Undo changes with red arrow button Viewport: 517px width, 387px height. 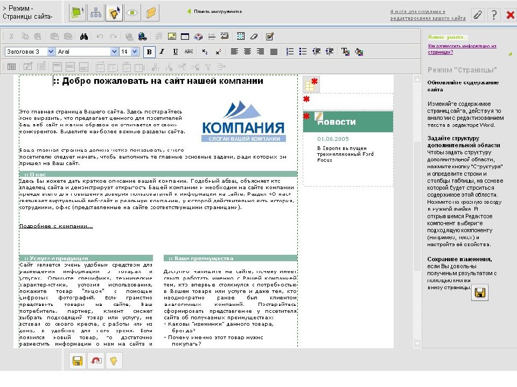pyautogui.click(x=96, y=361)
